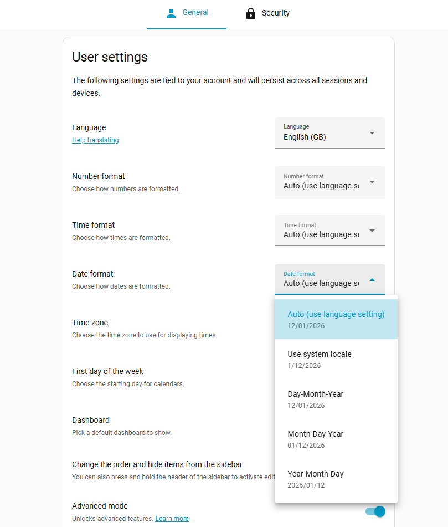Image resolution: width=448 pixels, height=527 pixels.
Task: Click the Language dropdown arrow icon
Action: (372, 133)
